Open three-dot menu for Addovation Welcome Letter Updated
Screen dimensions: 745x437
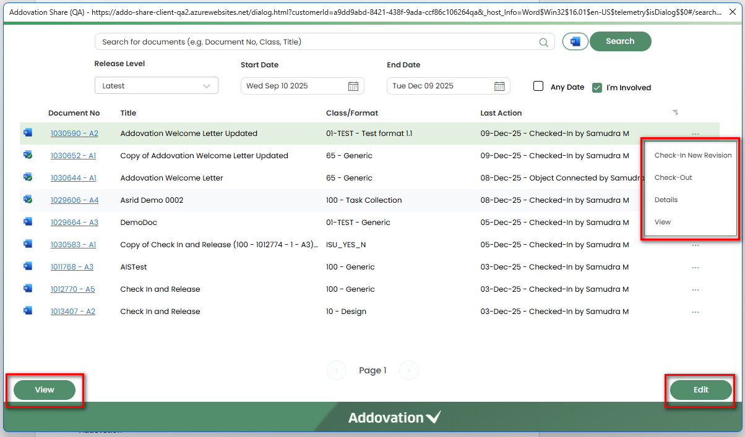click(695, 134)
